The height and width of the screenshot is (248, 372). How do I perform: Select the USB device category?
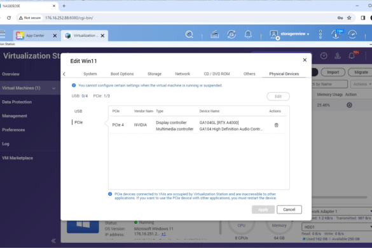tap(78, 111)
